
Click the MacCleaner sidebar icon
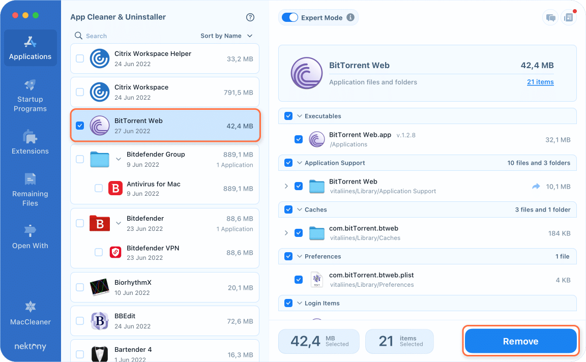(30, 307)
